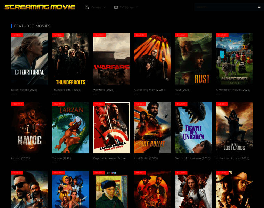The image size is (264, 208).
Task: Click the WEBDL badge on Captain America
Action: pos(99,104)
